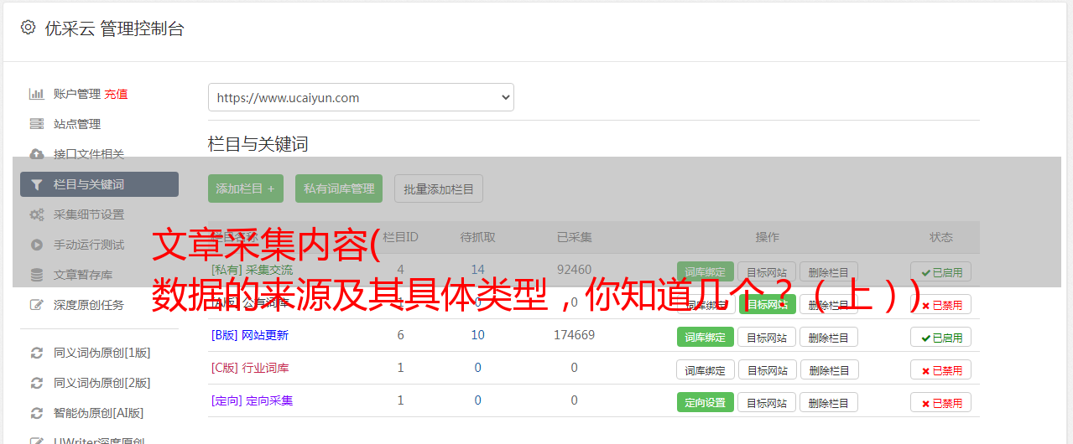Click the play circle icon for 手动运行测试

36,245
